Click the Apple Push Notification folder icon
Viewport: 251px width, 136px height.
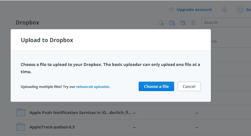coord(21,112)
